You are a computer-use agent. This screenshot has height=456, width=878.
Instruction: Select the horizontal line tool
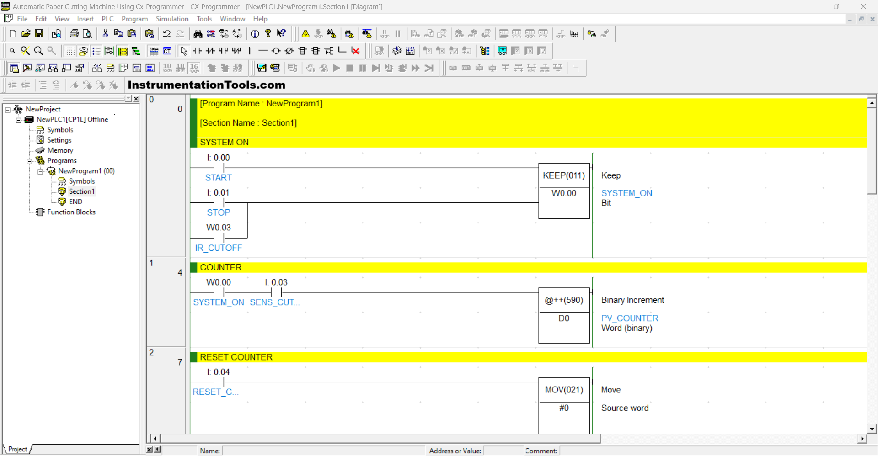point(263,51)
